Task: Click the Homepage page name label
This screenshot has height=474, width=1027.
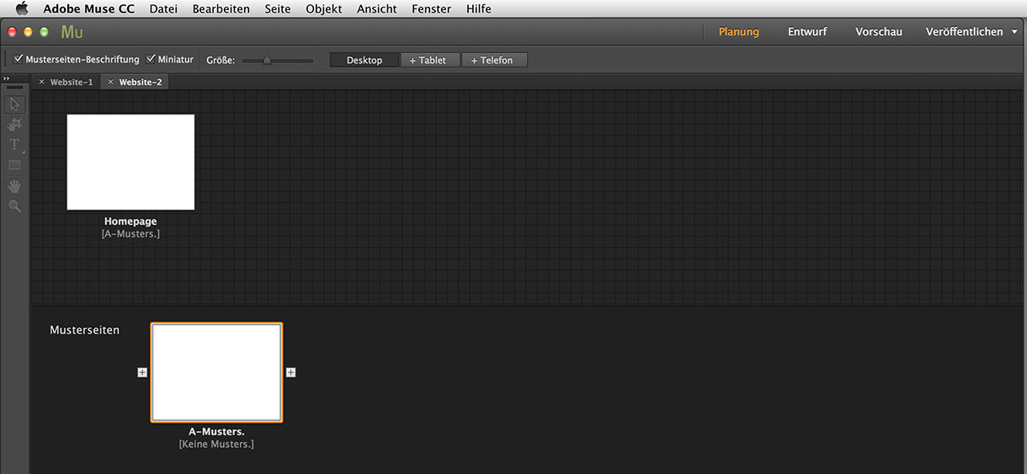Action: tap(130, 221)
